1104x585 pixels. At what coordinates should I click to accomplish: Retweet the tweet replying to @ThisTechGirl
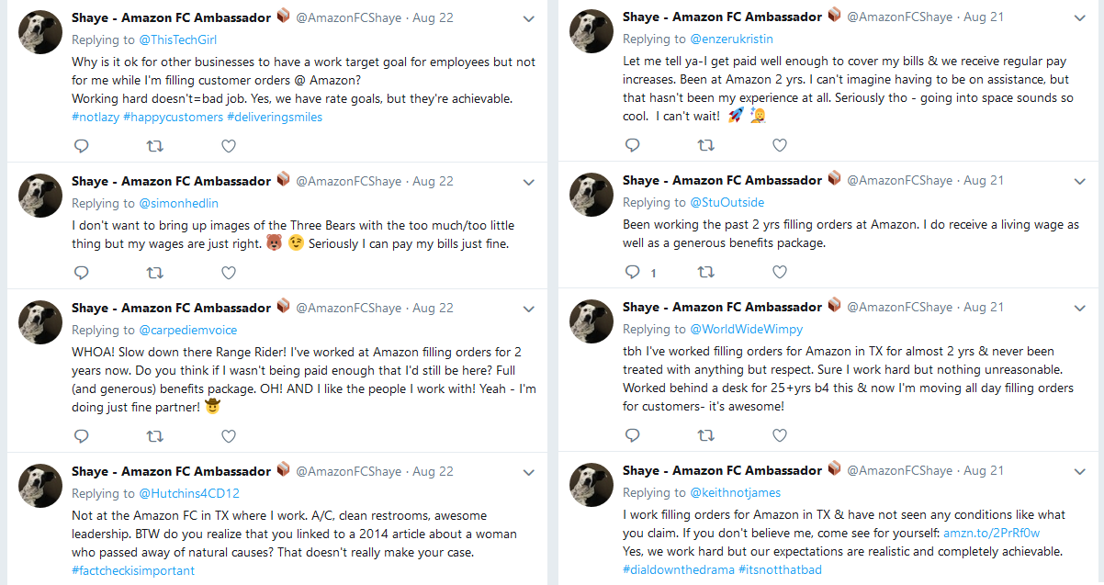155,145
